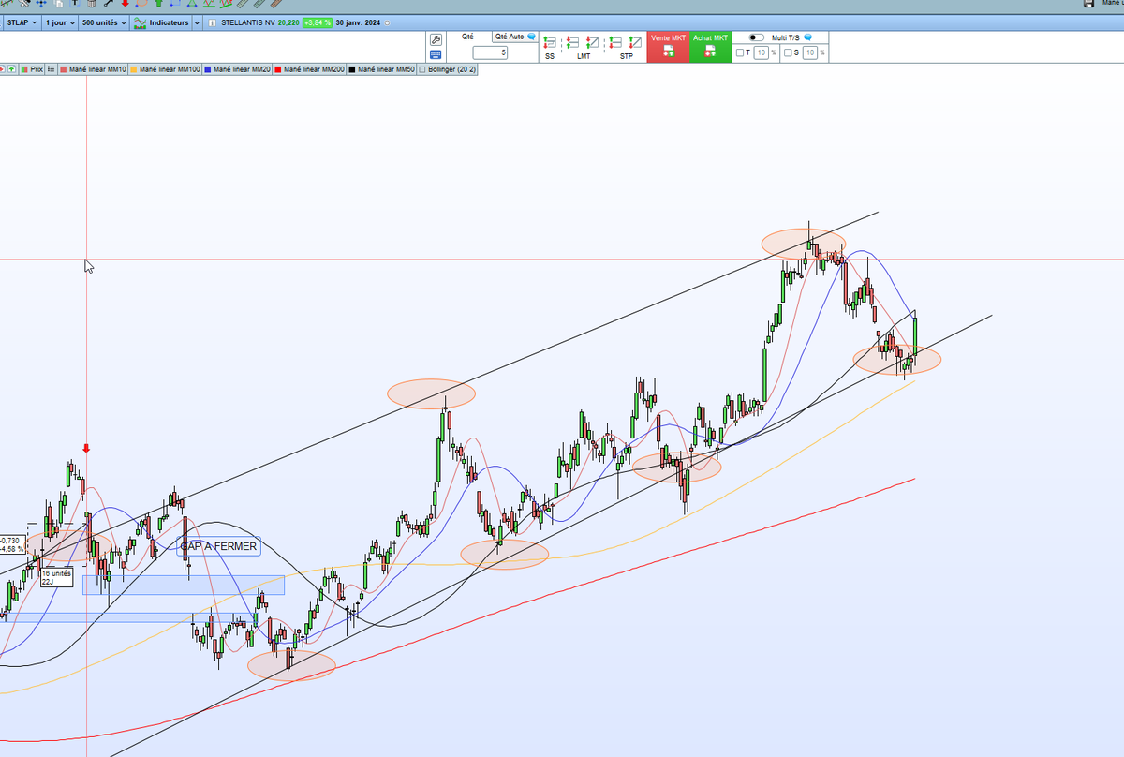This screenshot has height=757, width=1124.
Task: Click the second STP order icon
Action: coord(636,42)
